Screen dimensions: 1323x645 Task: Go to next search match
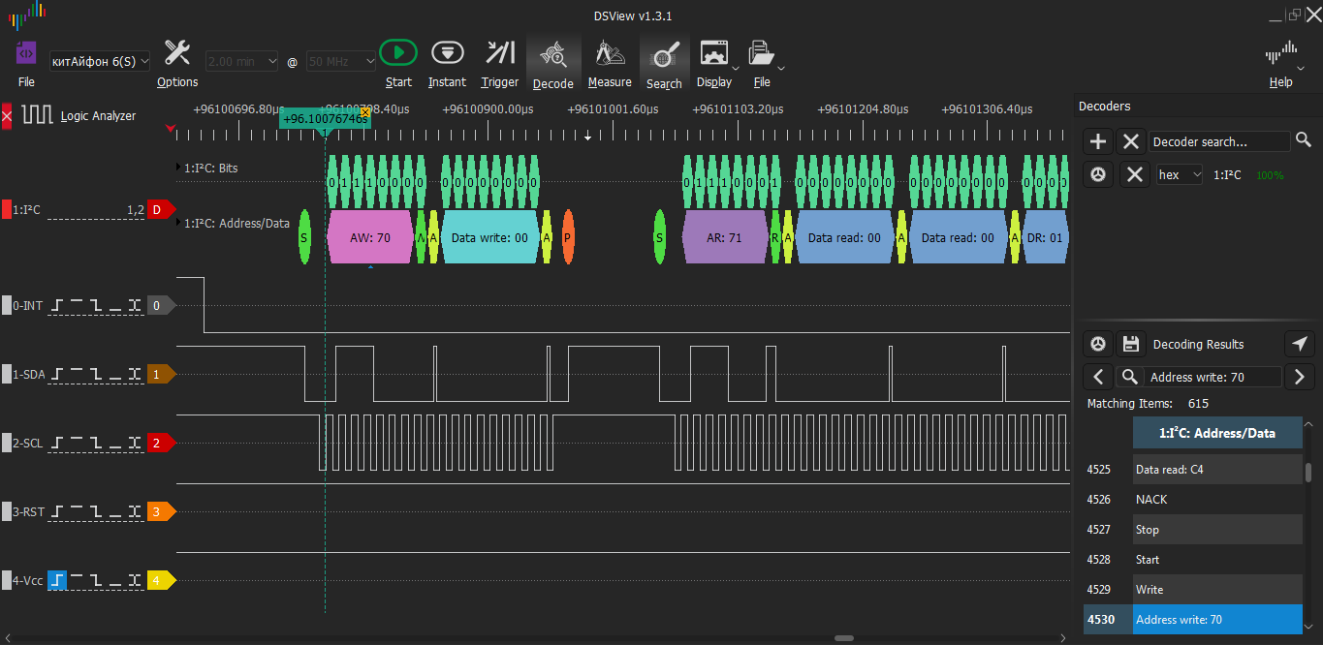(x=1300, y=377)
